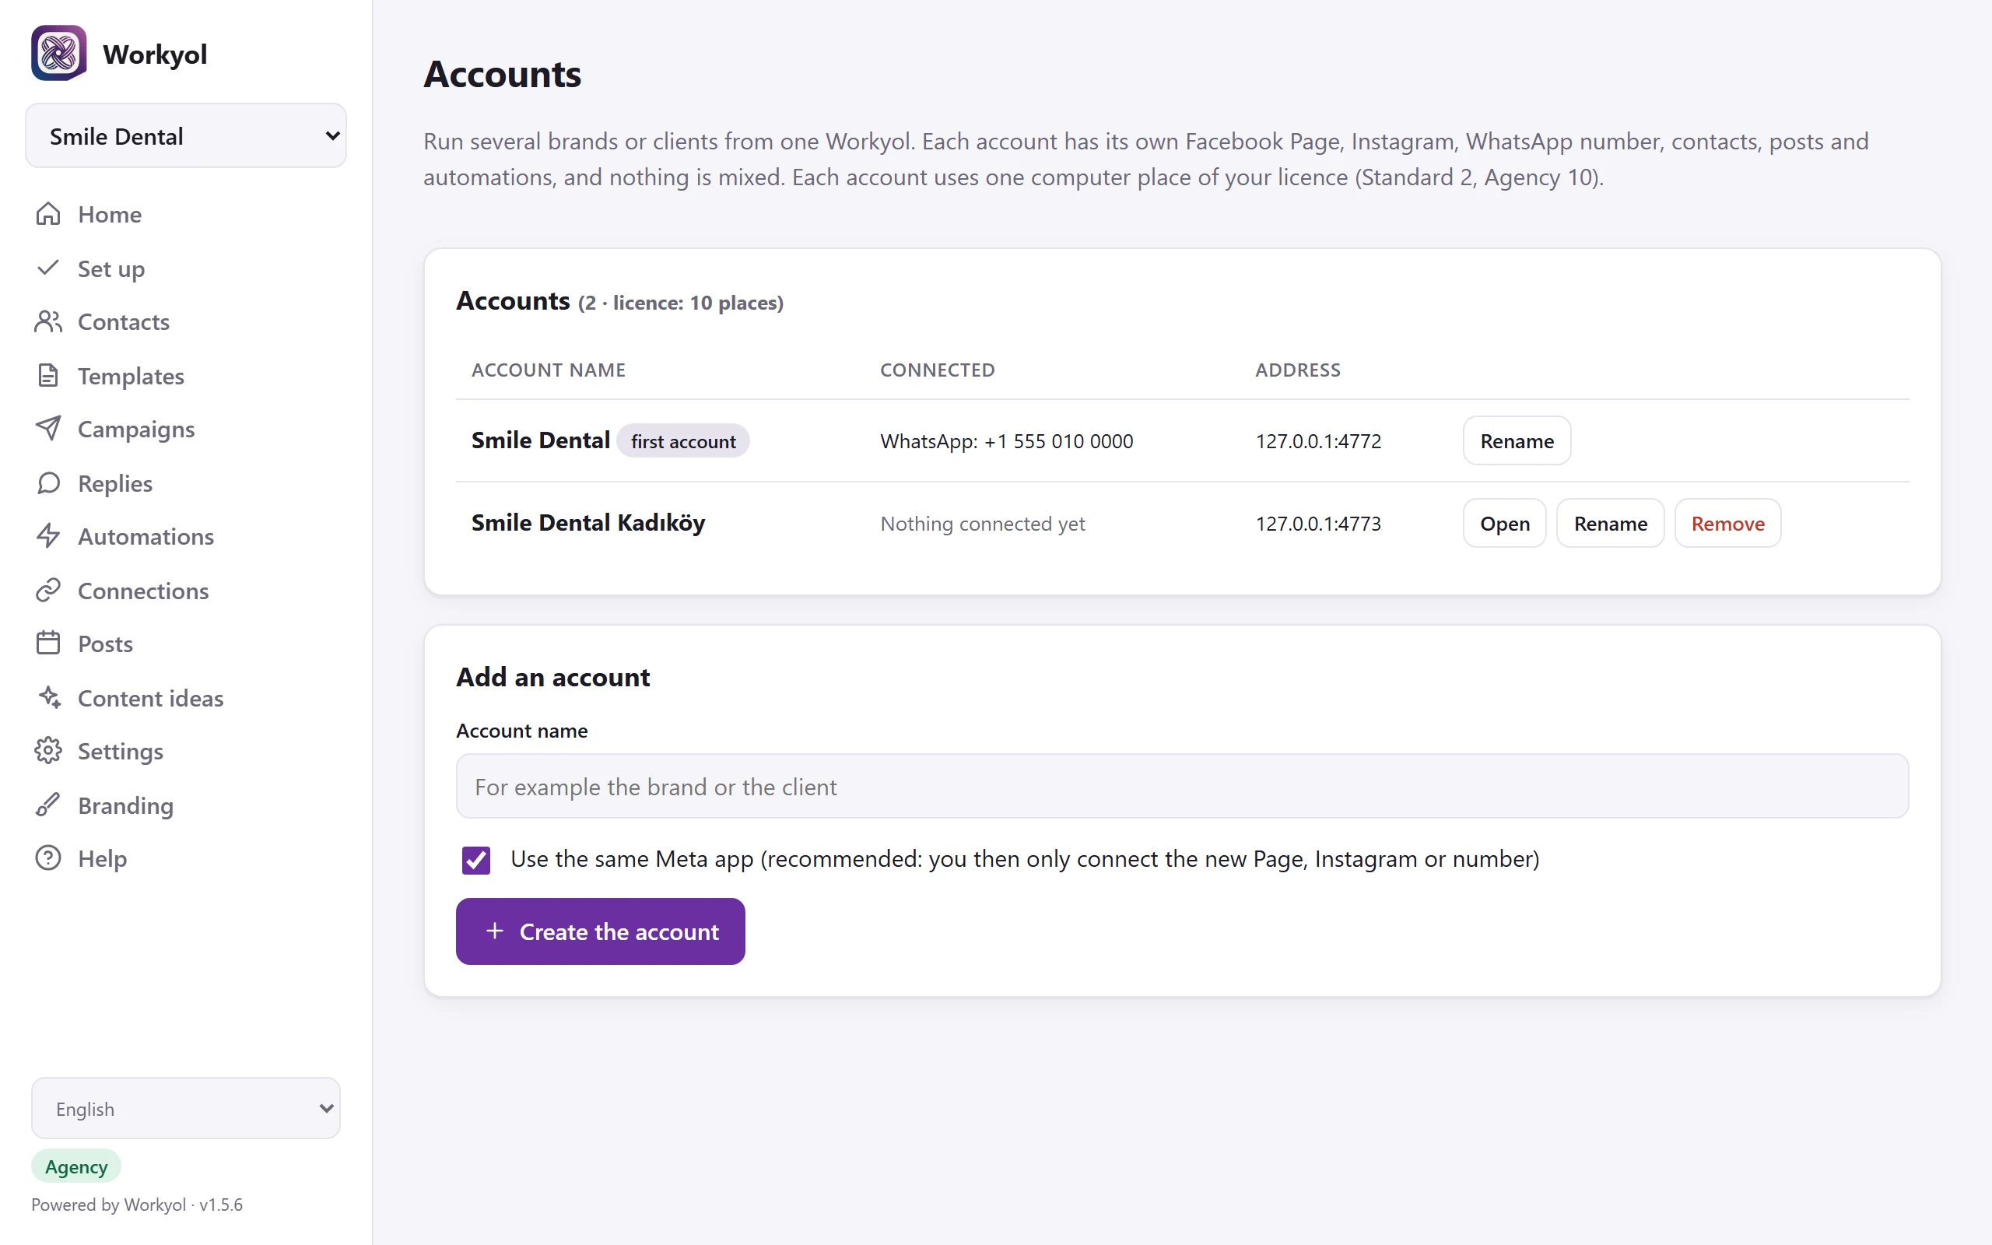Uncheck Use the same Meta app
The width and height of the screenshot is (1992, 1245).
point(475,860)
